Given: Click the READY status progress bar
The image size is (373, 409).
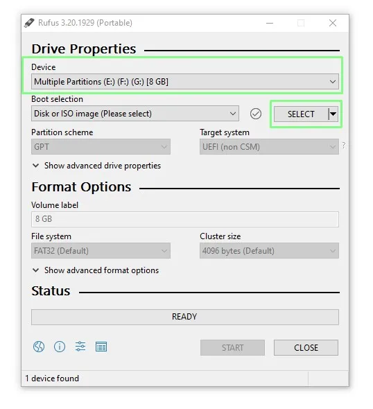Looking at the screenshot, I should pyautogui.click(x=185, y=317).
